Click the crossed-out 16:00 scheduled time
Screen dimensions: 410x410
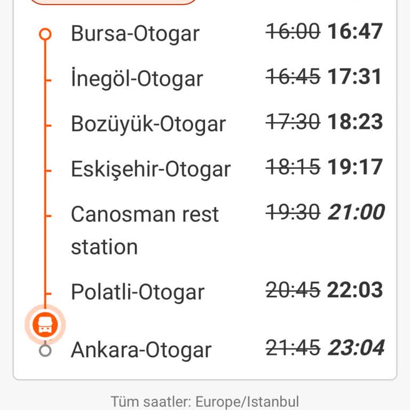[x=293, y=31]
